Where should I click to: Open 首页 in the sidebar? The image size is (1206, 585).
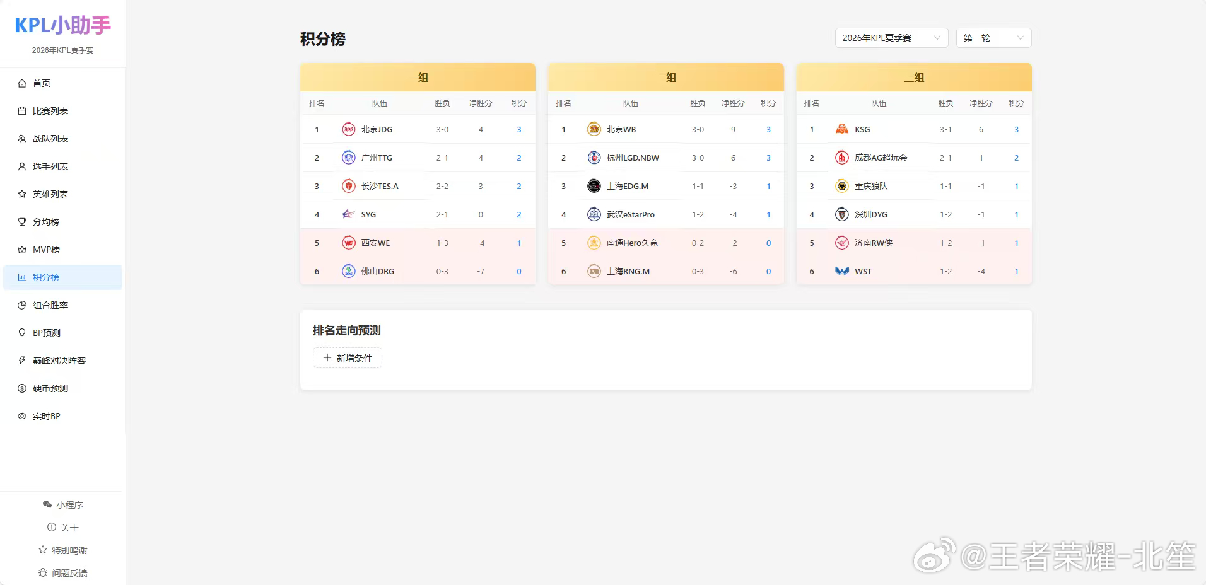(x=62, y=83)
